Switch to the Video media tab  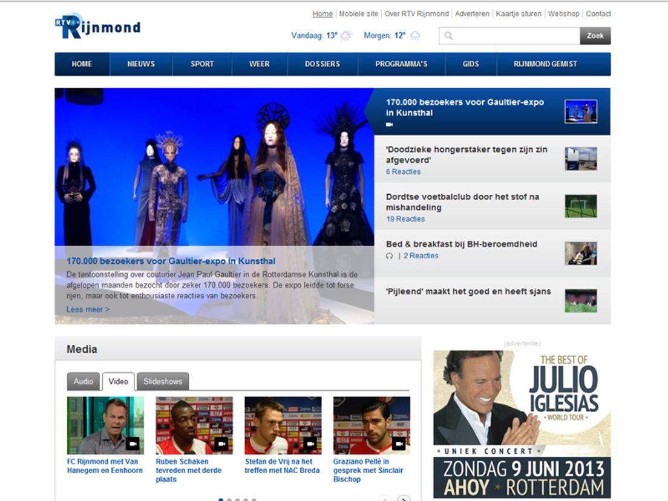coord(118,382)
